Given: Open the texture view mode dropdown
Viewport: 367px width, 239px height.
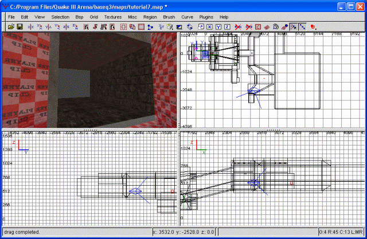Looking at the screenshot, I should [x=170, y=27].
